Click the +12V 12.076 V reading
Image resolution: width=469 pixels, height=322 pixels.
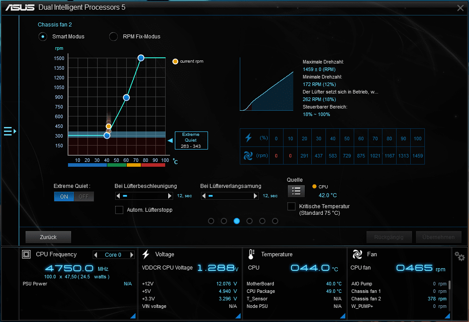pos(227,284)
